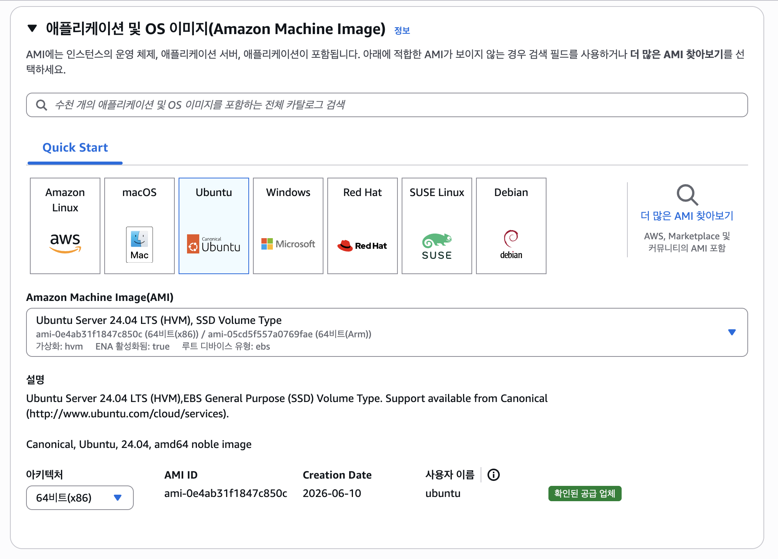Click the 더 많은 AMI 찾아보기 link
778x559 pixels.
click(687, 216)
